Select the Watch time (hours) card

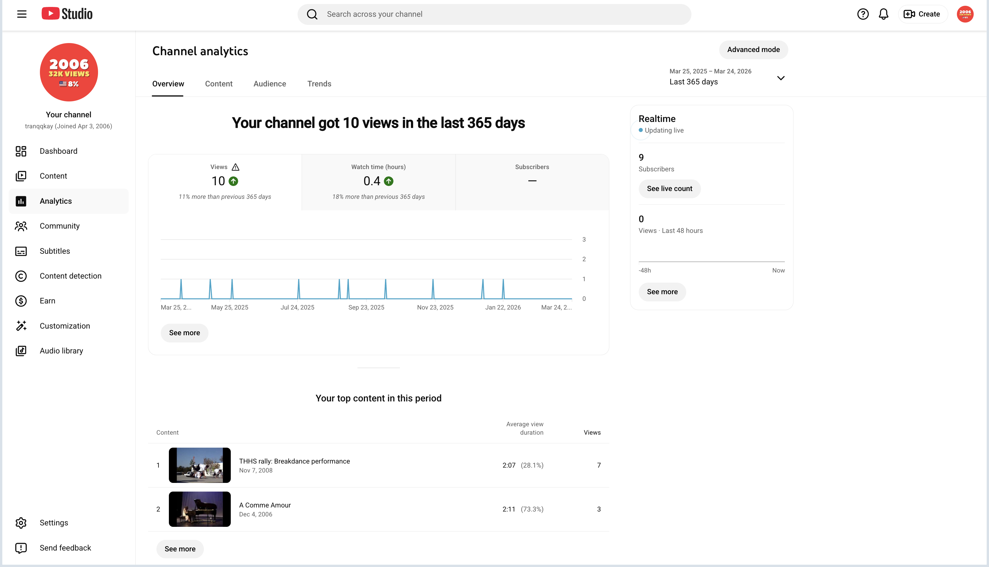[x=378, y=182]
